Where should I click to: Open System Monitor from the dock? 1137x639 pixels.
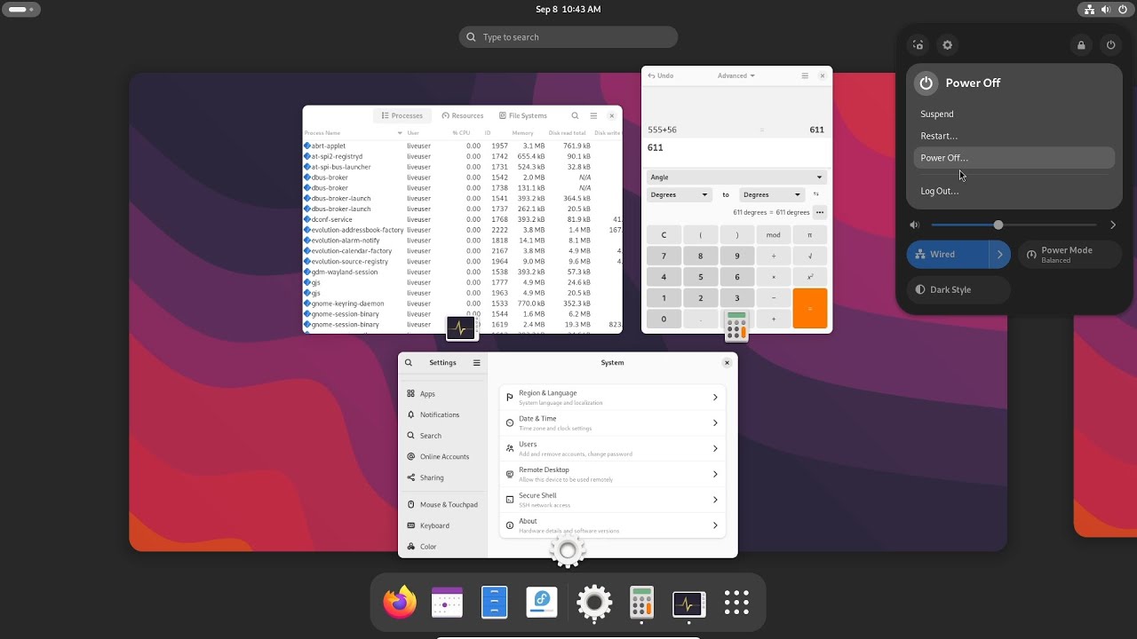(x=688, y=603)
